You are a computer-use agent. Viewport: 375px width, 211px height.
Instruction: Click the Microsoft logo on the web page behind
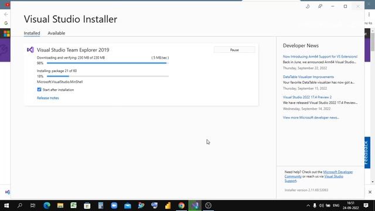pos(6,33)
